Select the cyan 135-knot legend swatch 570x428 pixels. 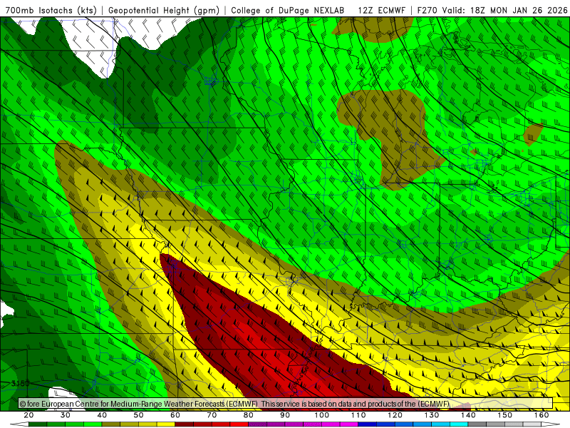click(459, 424)
